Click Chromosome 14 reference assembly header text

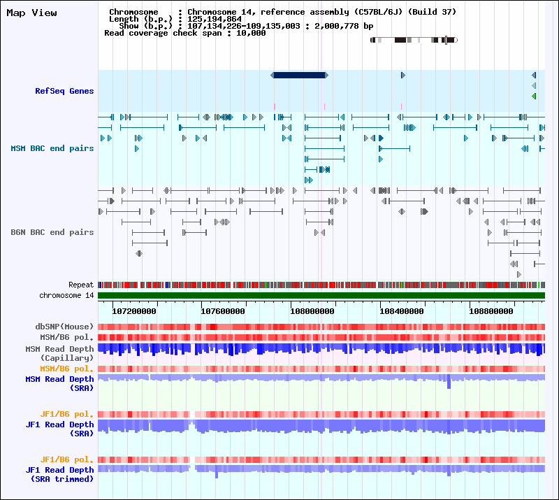[x=322, y=12]
